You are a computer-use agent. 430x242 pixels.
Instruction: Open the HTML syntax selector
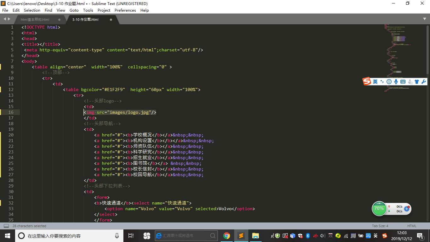tap(412, 226)
